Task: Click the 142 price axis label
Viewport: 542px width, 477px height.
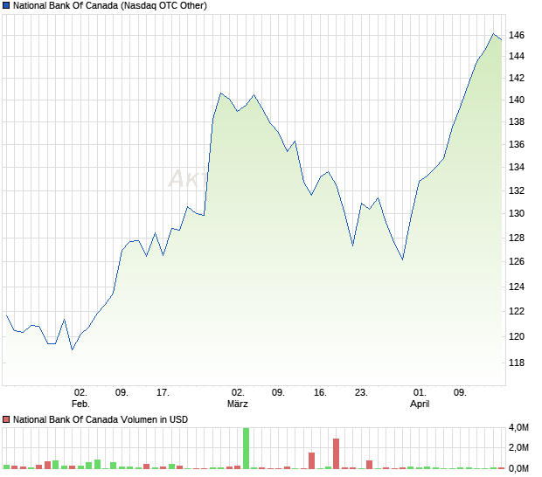Action: click(x=517, y=78)
